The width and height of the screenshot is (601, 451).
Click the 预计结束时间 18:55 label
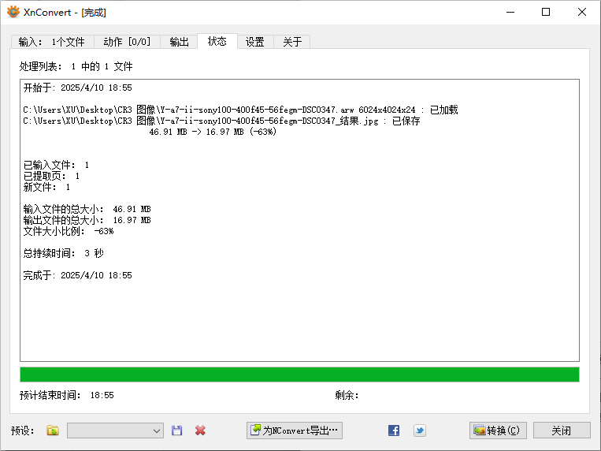[x=67, y=395]
